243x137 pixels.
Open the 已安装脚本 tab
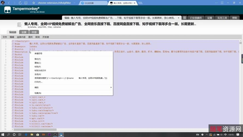tap(196, 18)
